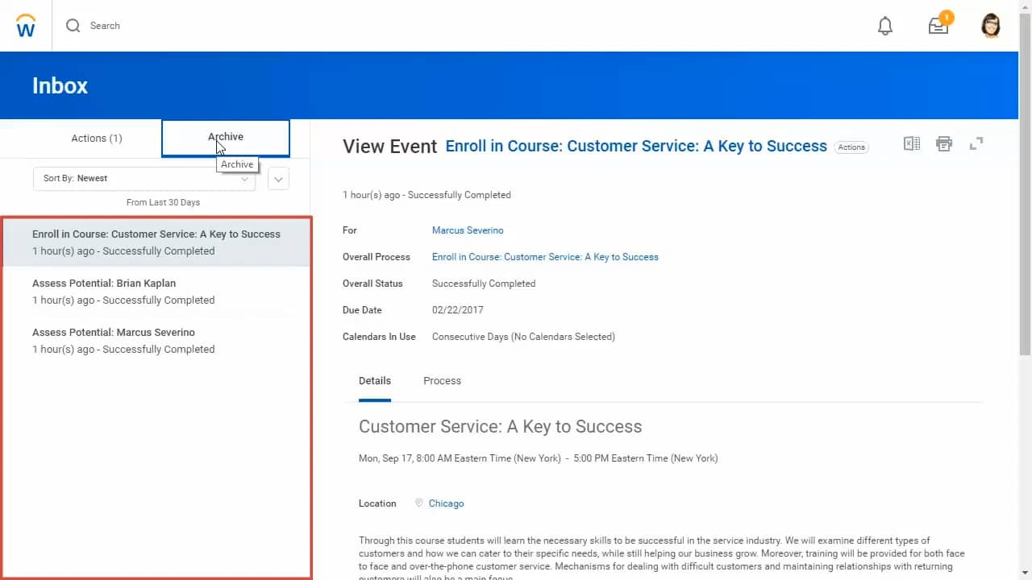Image resolution: width=1032 pixels, height=580 pixels.
Task: Open Enroll in Course overall process link
Action: 545,257
